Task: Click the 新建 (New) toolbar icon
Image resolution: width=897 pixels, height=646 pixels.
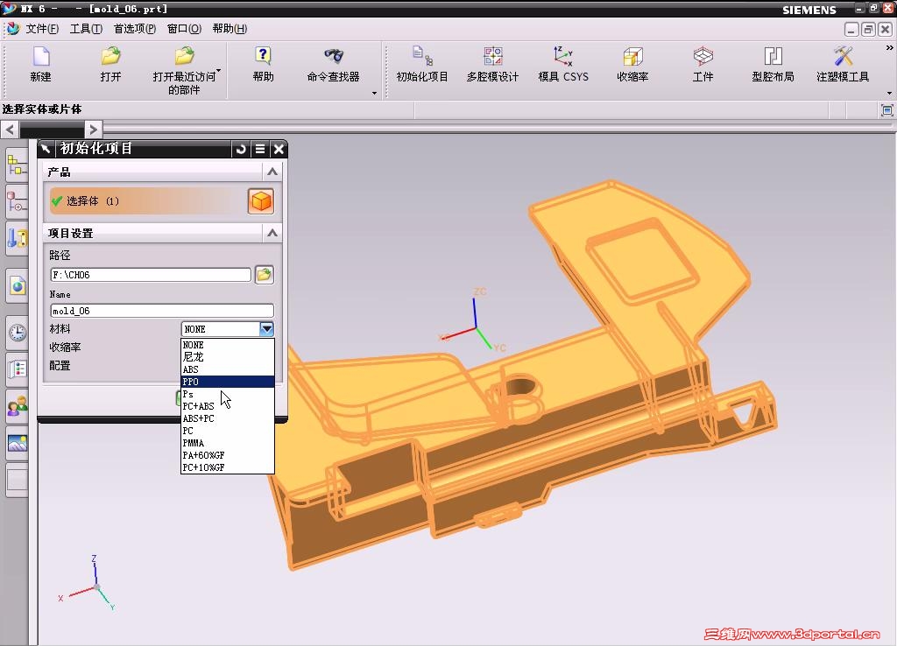Action: pos(41,57)
